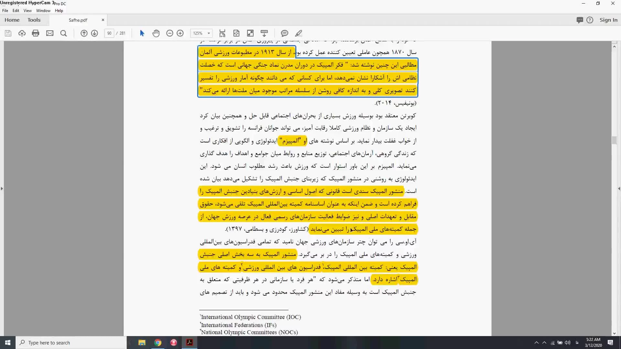Print the document with printer icon
Image resolution: width=621 pixels, height=349 pixels.
36,33
